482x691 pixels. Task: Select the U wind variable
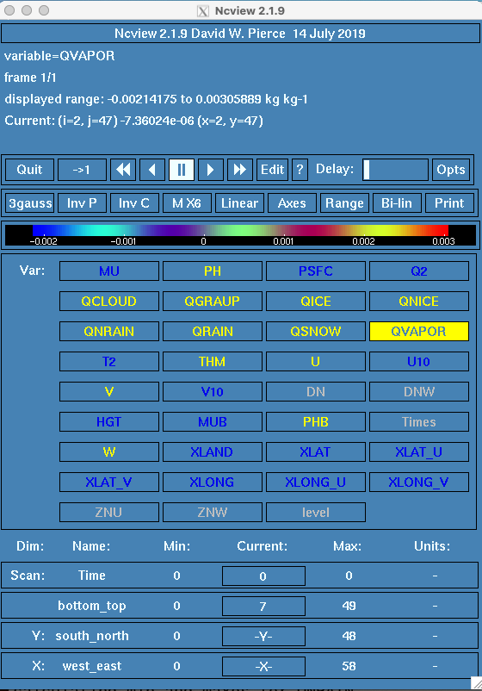pos(316,361)
